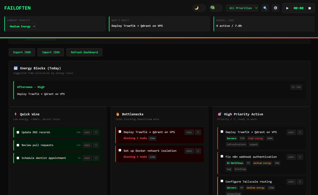Start timer icon for Schedule dentist appointment
Viewport: 318px width, 195px height.
(x=96, y=158)
